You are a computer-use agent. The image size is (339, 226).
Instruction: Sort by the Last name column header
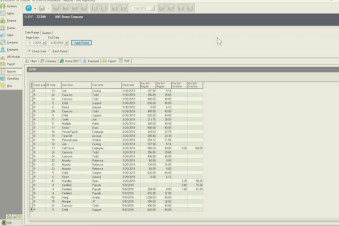point(76,85)
